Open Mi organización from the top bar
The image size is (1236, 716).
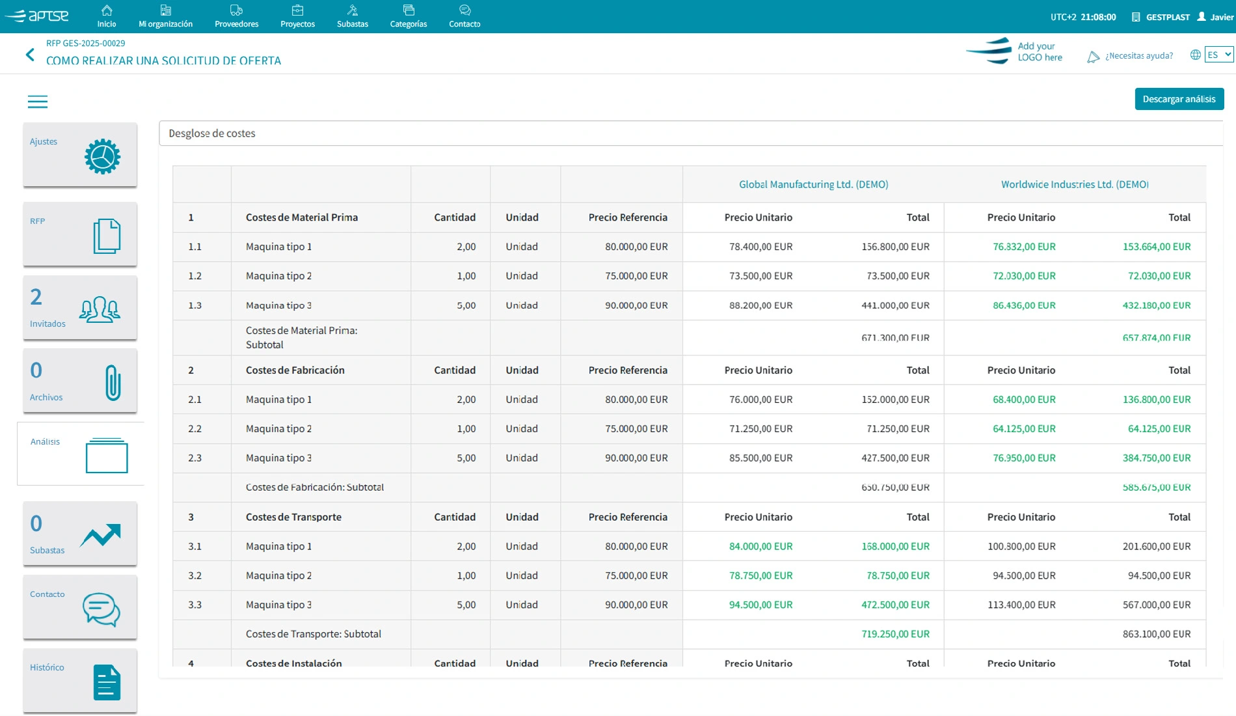(165, 16)
